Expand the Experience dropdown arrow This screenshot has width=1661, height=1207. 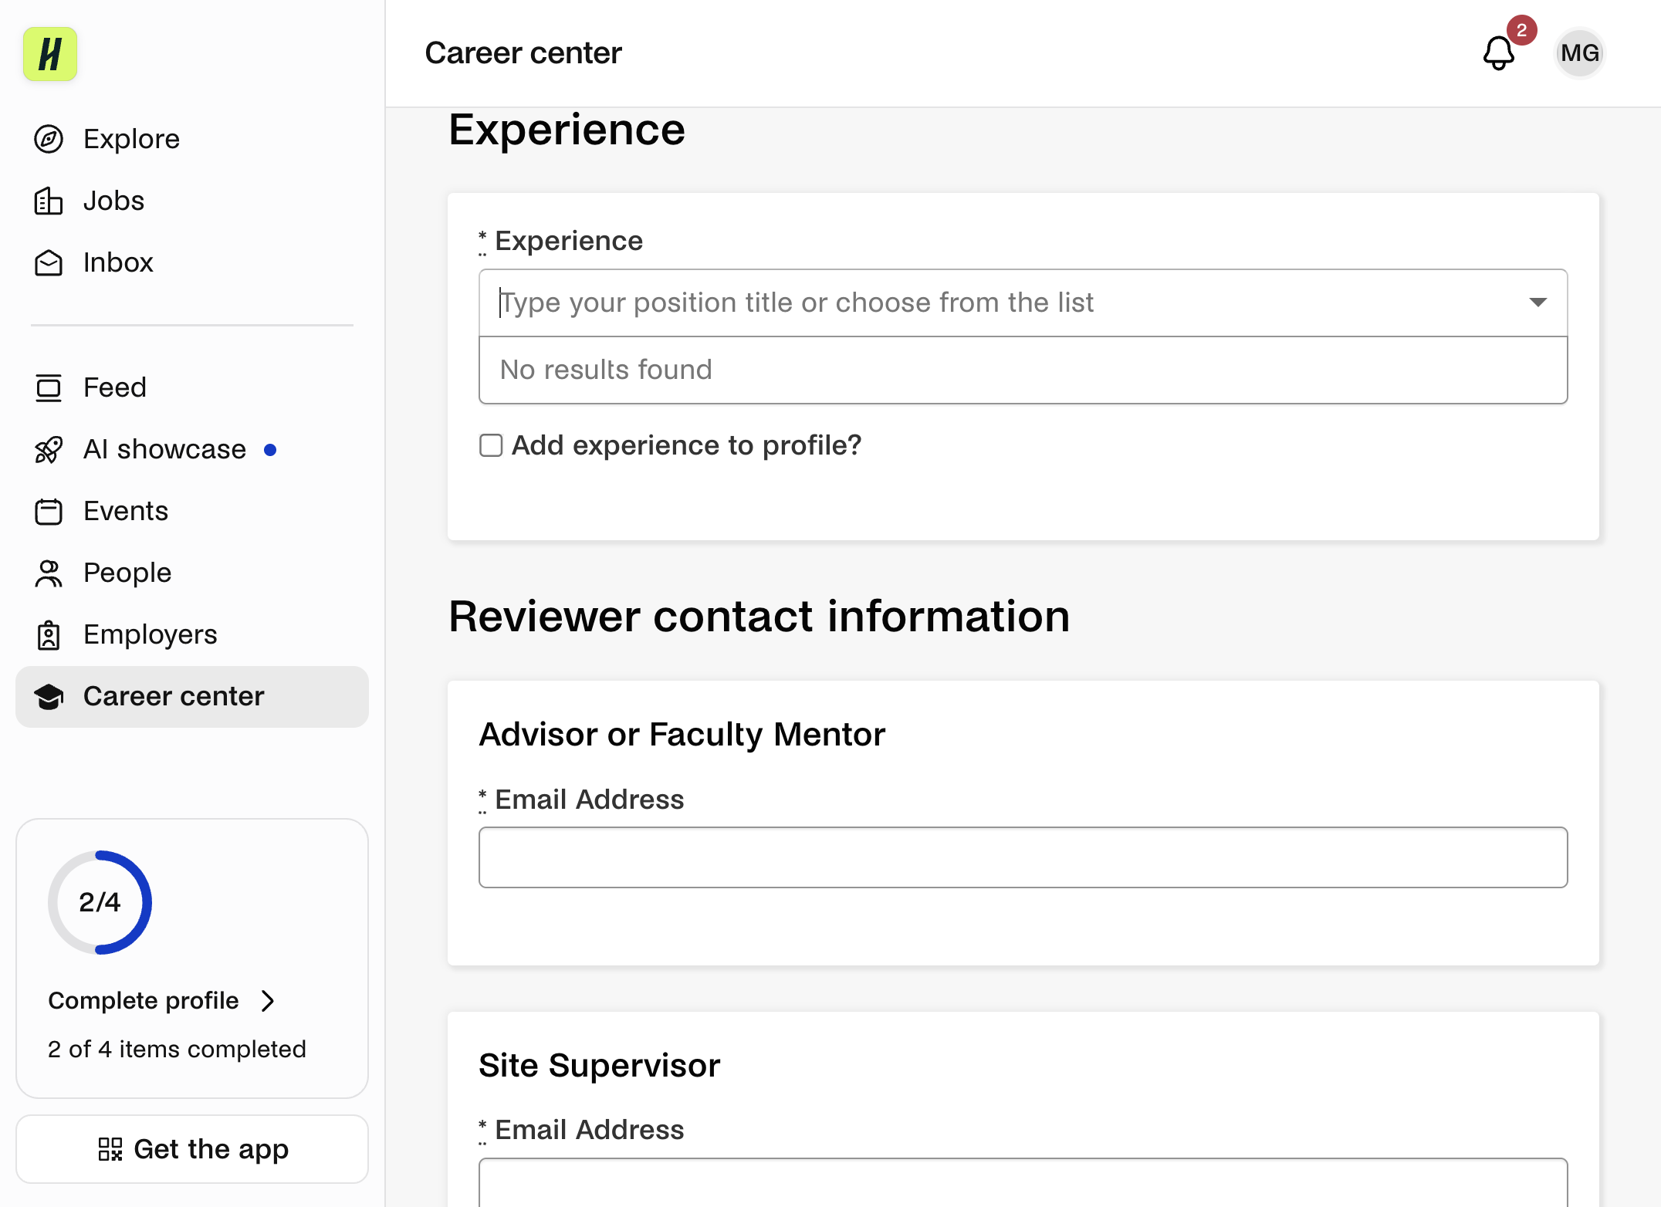pos(1538,303)
